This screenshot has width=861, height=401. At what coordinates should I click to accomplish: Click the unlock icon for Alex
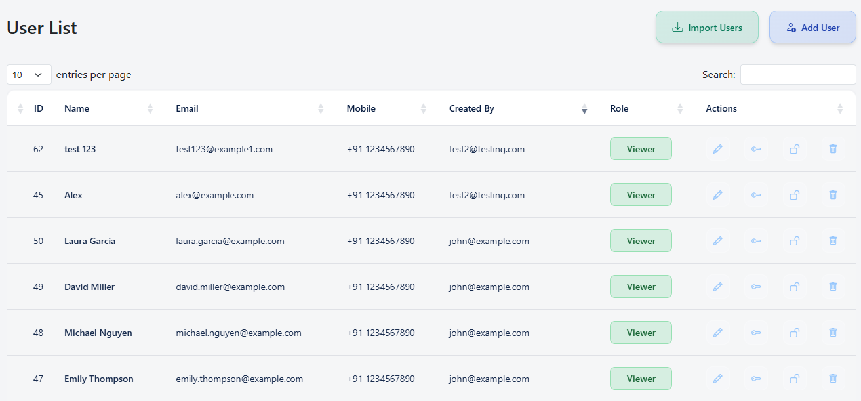click(794, 195)
